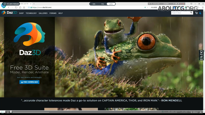
Task: Click the Get Daz Studio and Hexagon link
Action: [x=29, y=77]
